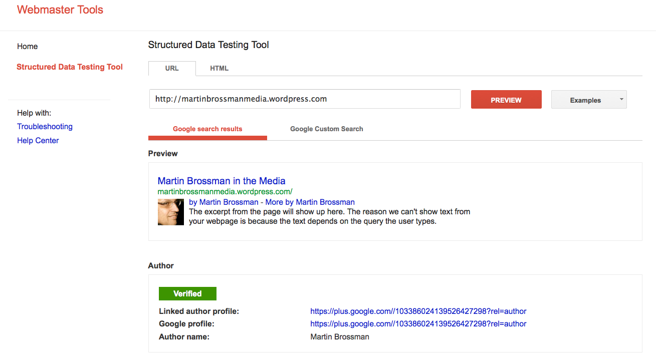656x361 pixels.
Task: Focus the URL input field
Action: tap(305, 99)
